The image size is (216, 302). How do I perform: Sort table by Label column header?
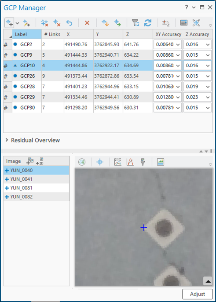pyautogui.click(x=27, y=34)
